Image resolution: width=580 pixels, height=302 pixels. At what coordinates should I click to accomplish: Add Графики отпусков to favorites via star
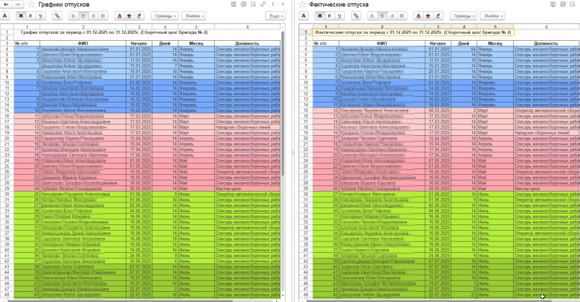(x=32, y=5)
